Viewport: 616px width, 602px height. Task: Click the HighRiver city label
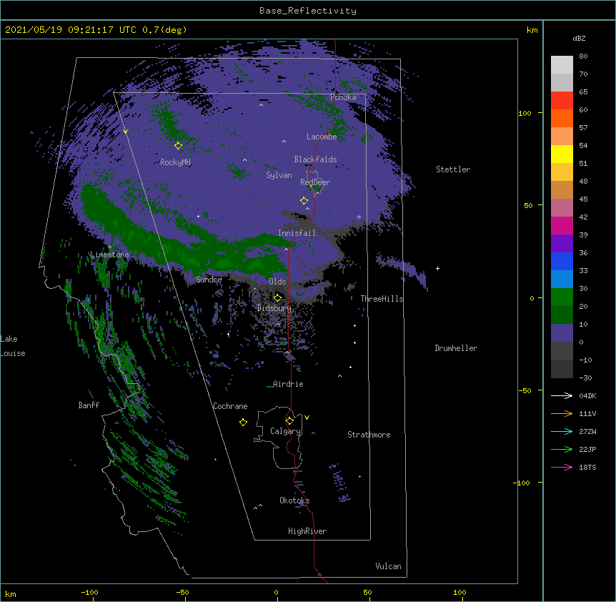point(307,531)
